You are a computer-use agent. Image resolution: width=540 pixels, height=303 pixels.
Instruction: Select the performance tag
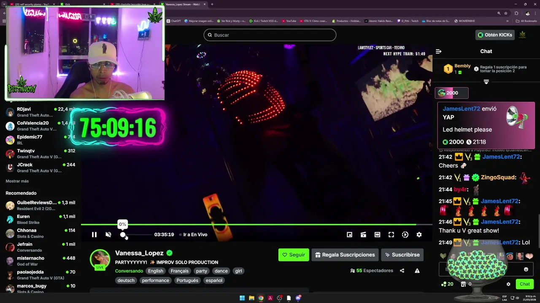pos(156,281)
